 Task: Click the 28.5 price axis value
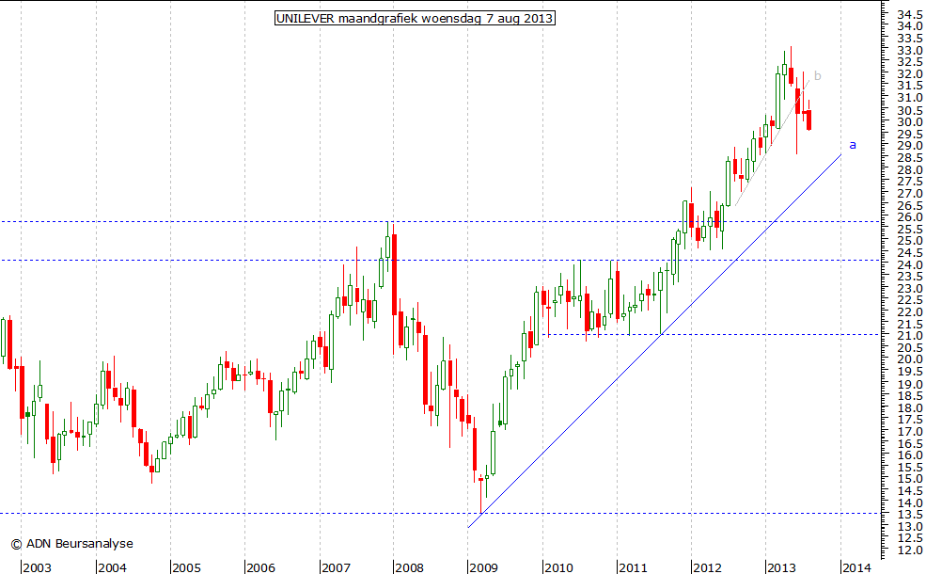pos(909,157)
